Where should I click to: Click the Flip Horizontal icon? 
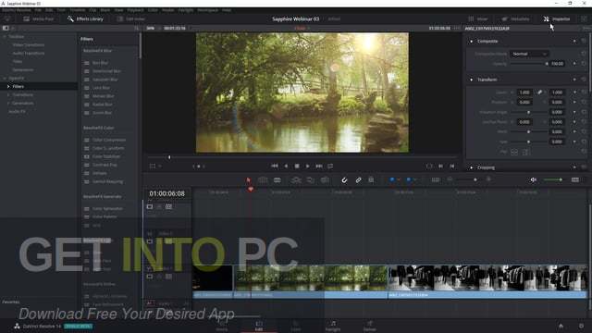[514, 152]
